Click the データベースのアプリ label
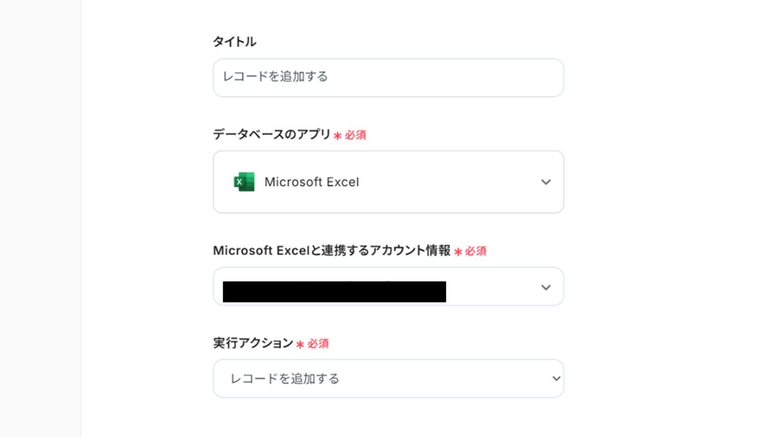 pyautogui.click(x=272, y=134)
